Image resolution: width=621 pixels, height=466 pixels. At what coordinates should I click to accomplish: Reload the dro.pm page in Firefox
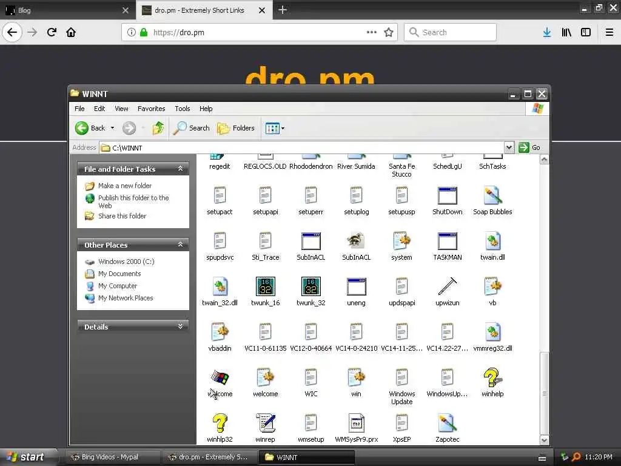click(x=52, y=32)
